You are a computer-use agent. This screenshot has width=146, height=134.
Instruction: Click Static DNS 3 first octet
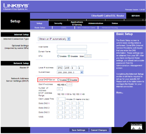pos(60,112)
